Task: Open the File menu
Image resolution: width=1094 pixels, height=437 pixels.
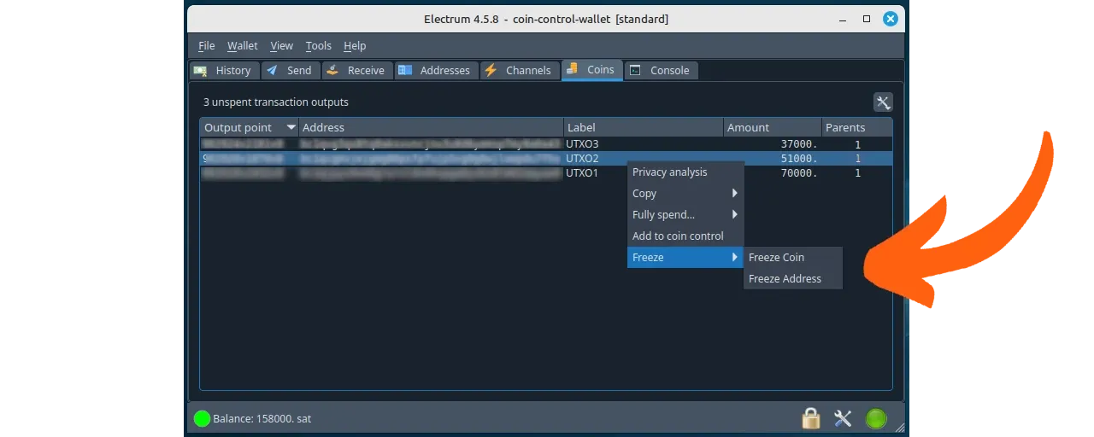Action: point(207,46)
